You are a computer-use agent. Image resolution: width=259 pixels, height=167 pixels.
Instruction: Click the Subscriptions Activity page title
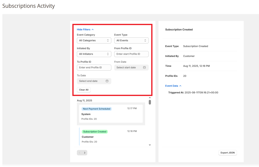point(28,6)
